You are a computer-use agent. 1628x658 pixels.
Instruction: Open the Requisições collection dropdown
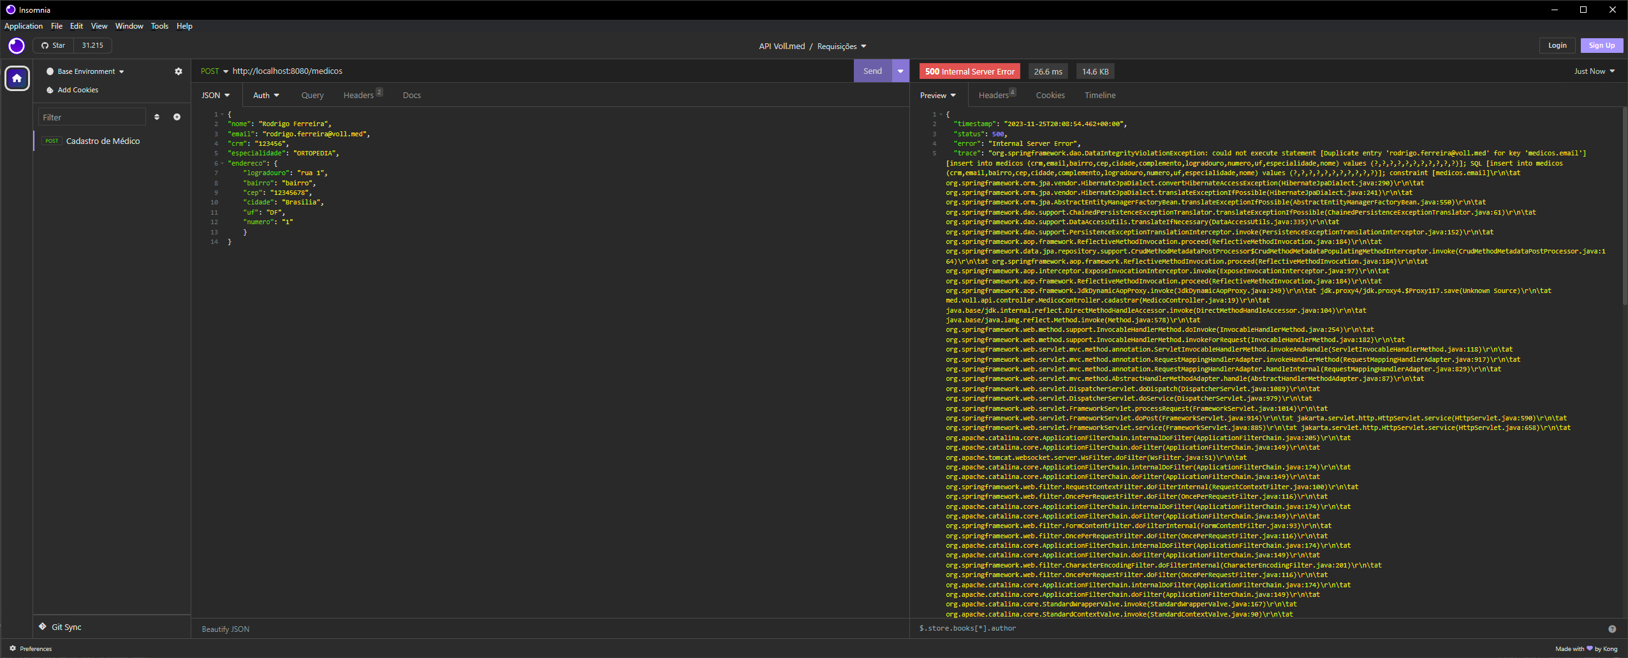(842, 46)
